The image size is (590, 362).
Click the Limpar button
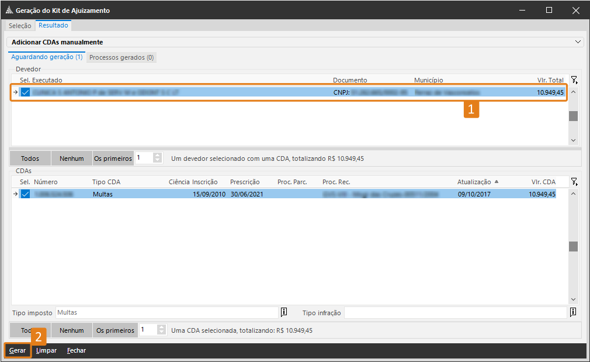46,351
